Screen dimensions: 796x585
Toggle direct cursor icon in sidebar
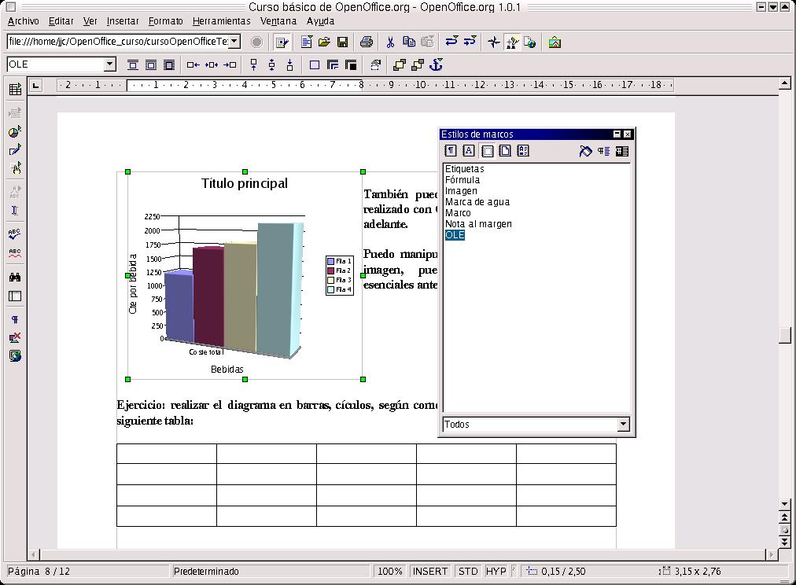coord(15,211)
